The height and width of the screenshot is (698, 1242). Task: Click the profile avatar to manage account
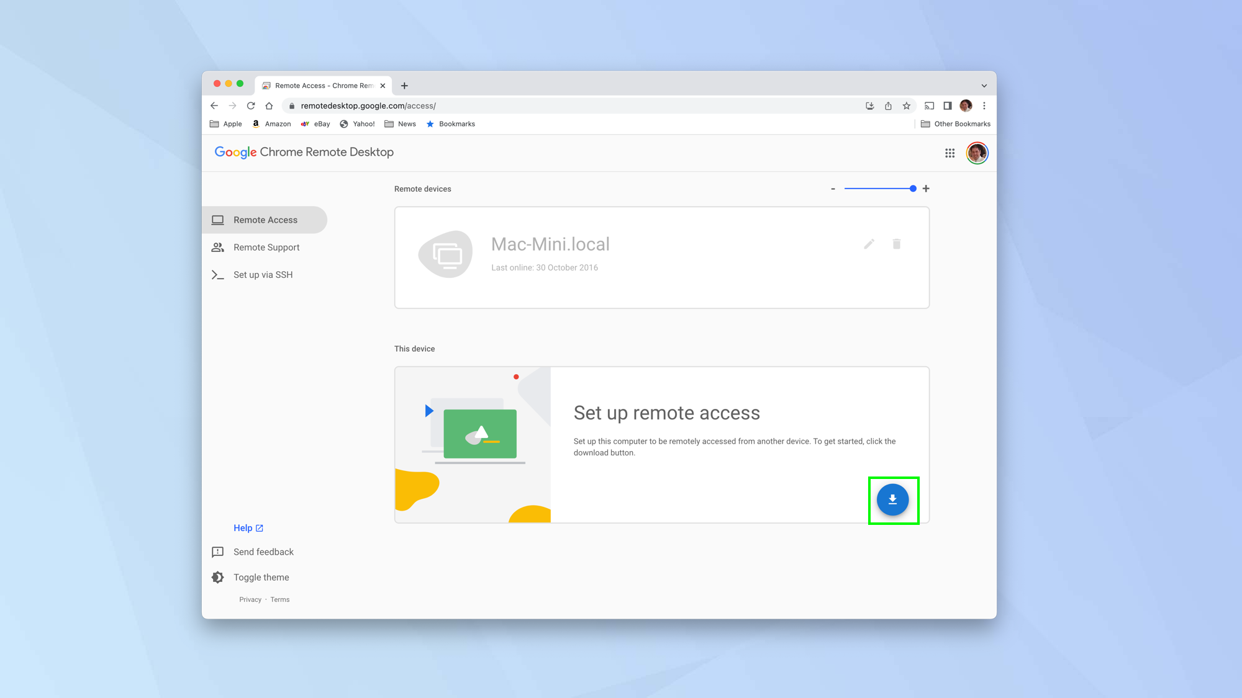pyautogui.click(x=977, y=153)
